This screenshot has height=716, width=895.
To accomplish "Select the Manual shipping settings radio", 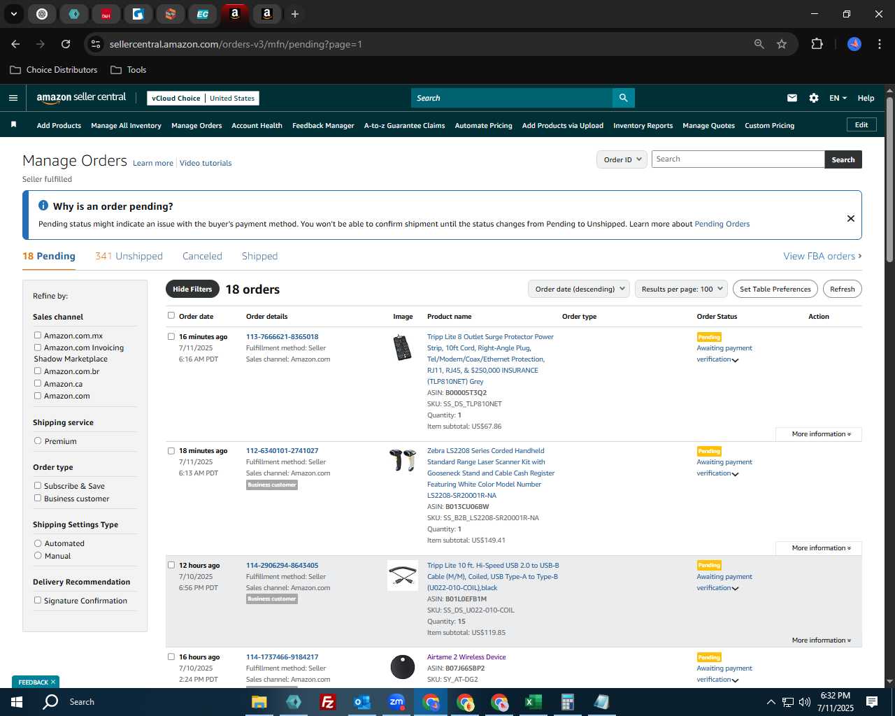I will 38,555.
